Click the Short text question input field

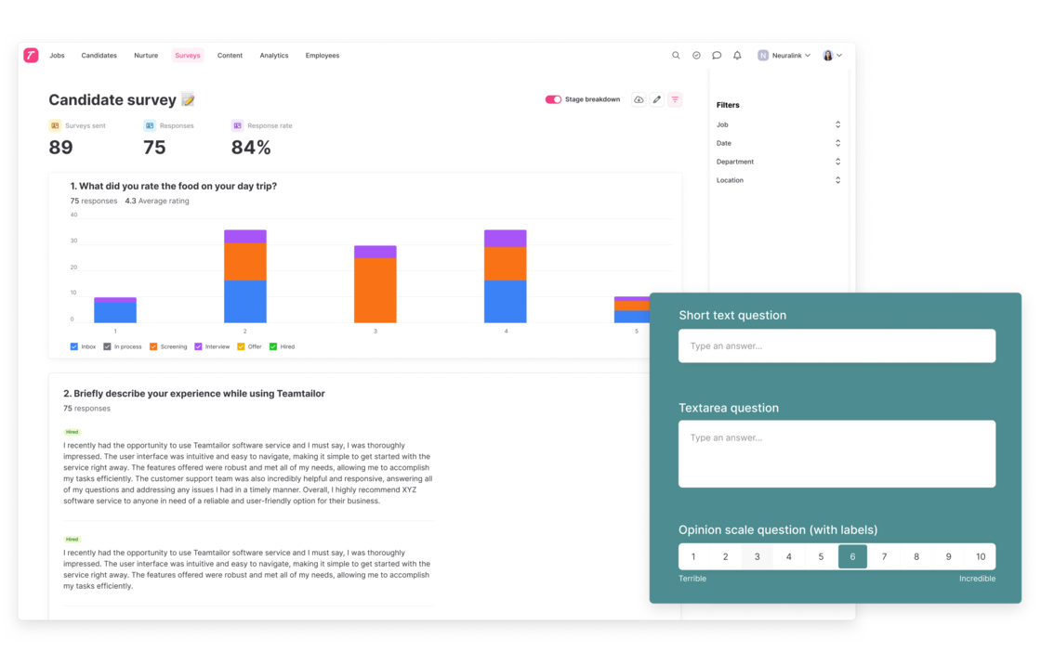pyautogui.click(x=837, y=346)
